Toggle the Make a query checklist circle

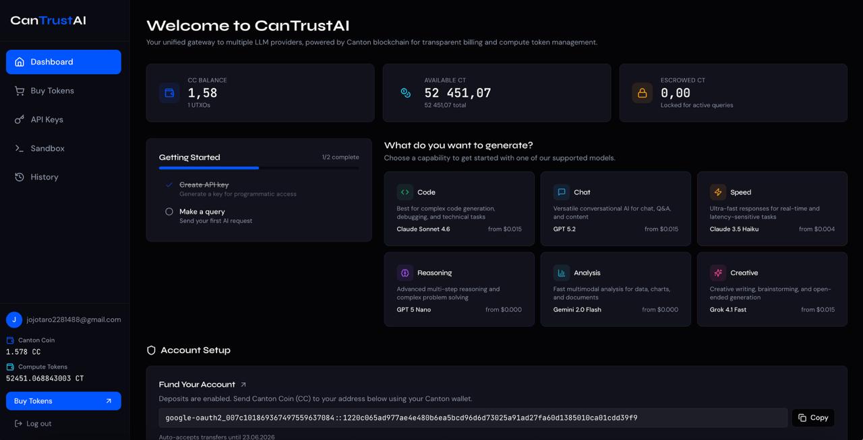click(169, 211)
